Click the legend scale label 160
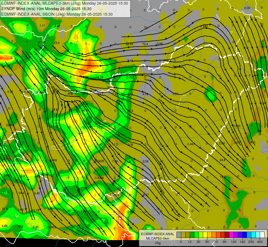Viewport: 268px width, 247px height. 242,242
